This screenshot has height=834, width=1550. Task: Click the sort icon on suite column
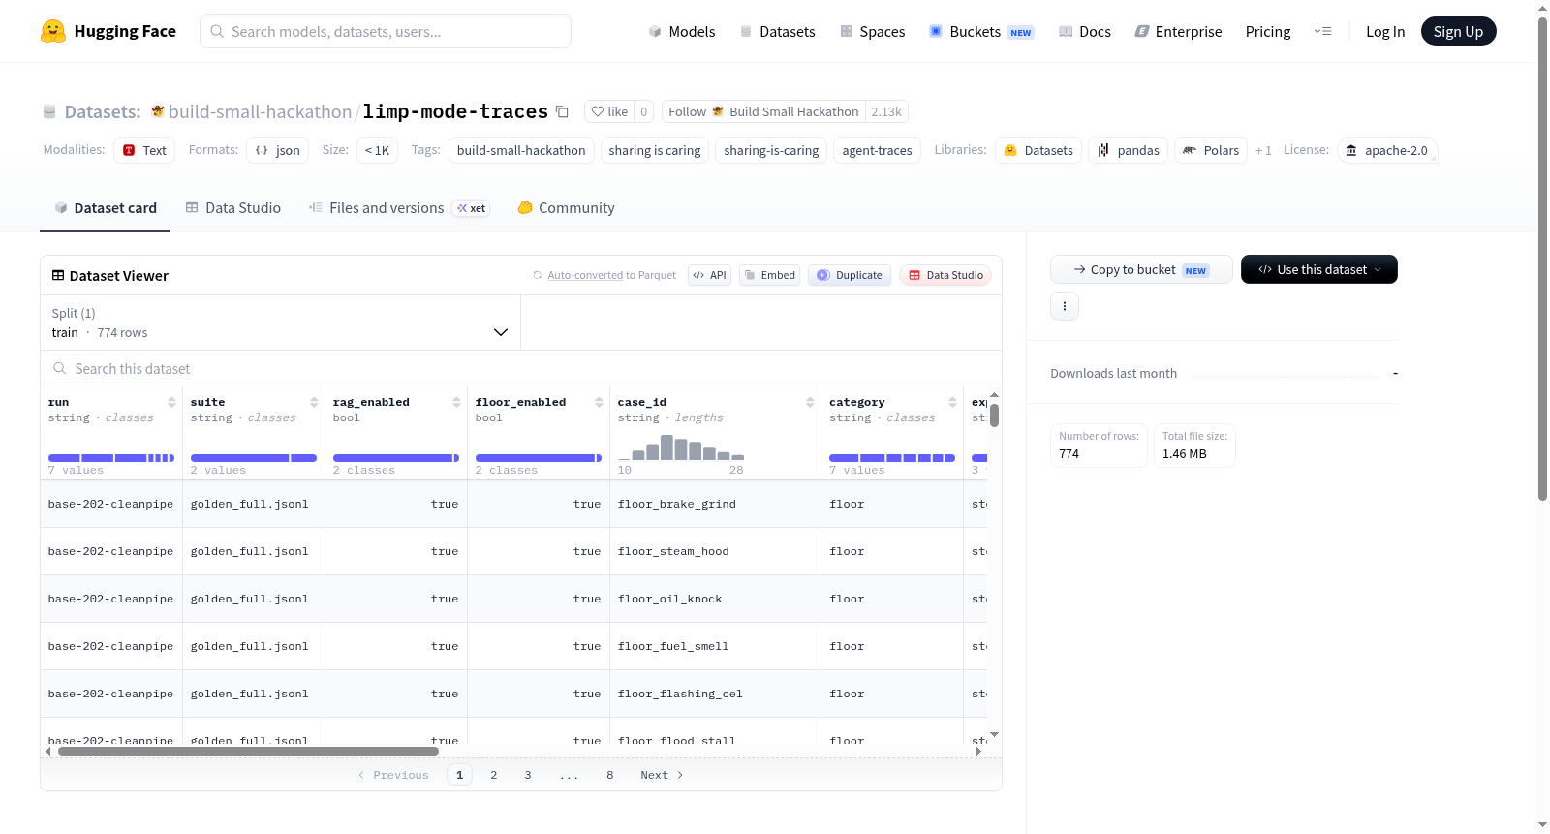tap(314, 402)
